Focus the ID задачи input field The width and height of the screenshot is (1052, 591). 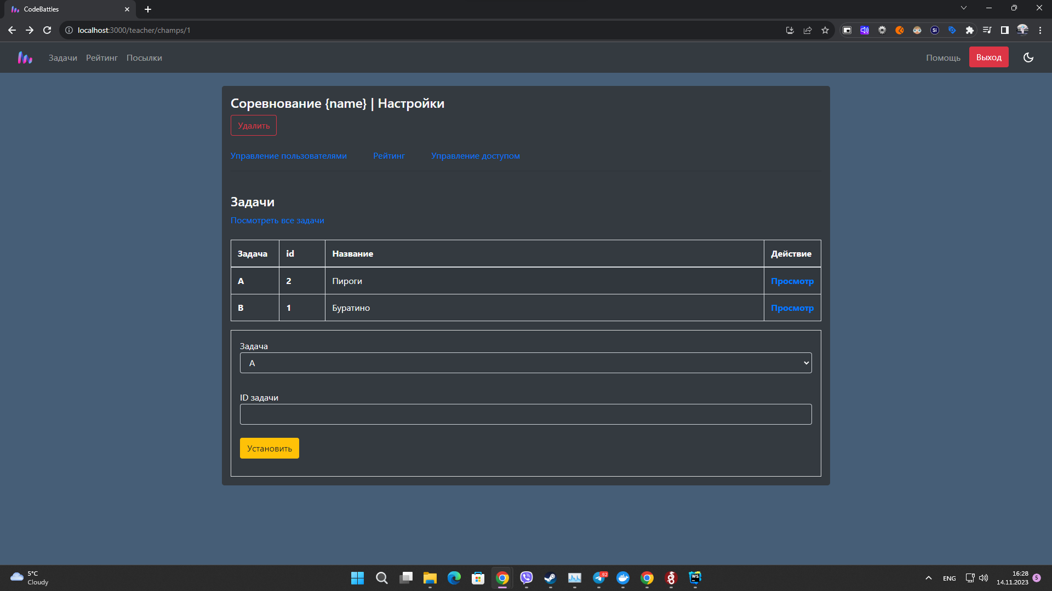[525, 414]
